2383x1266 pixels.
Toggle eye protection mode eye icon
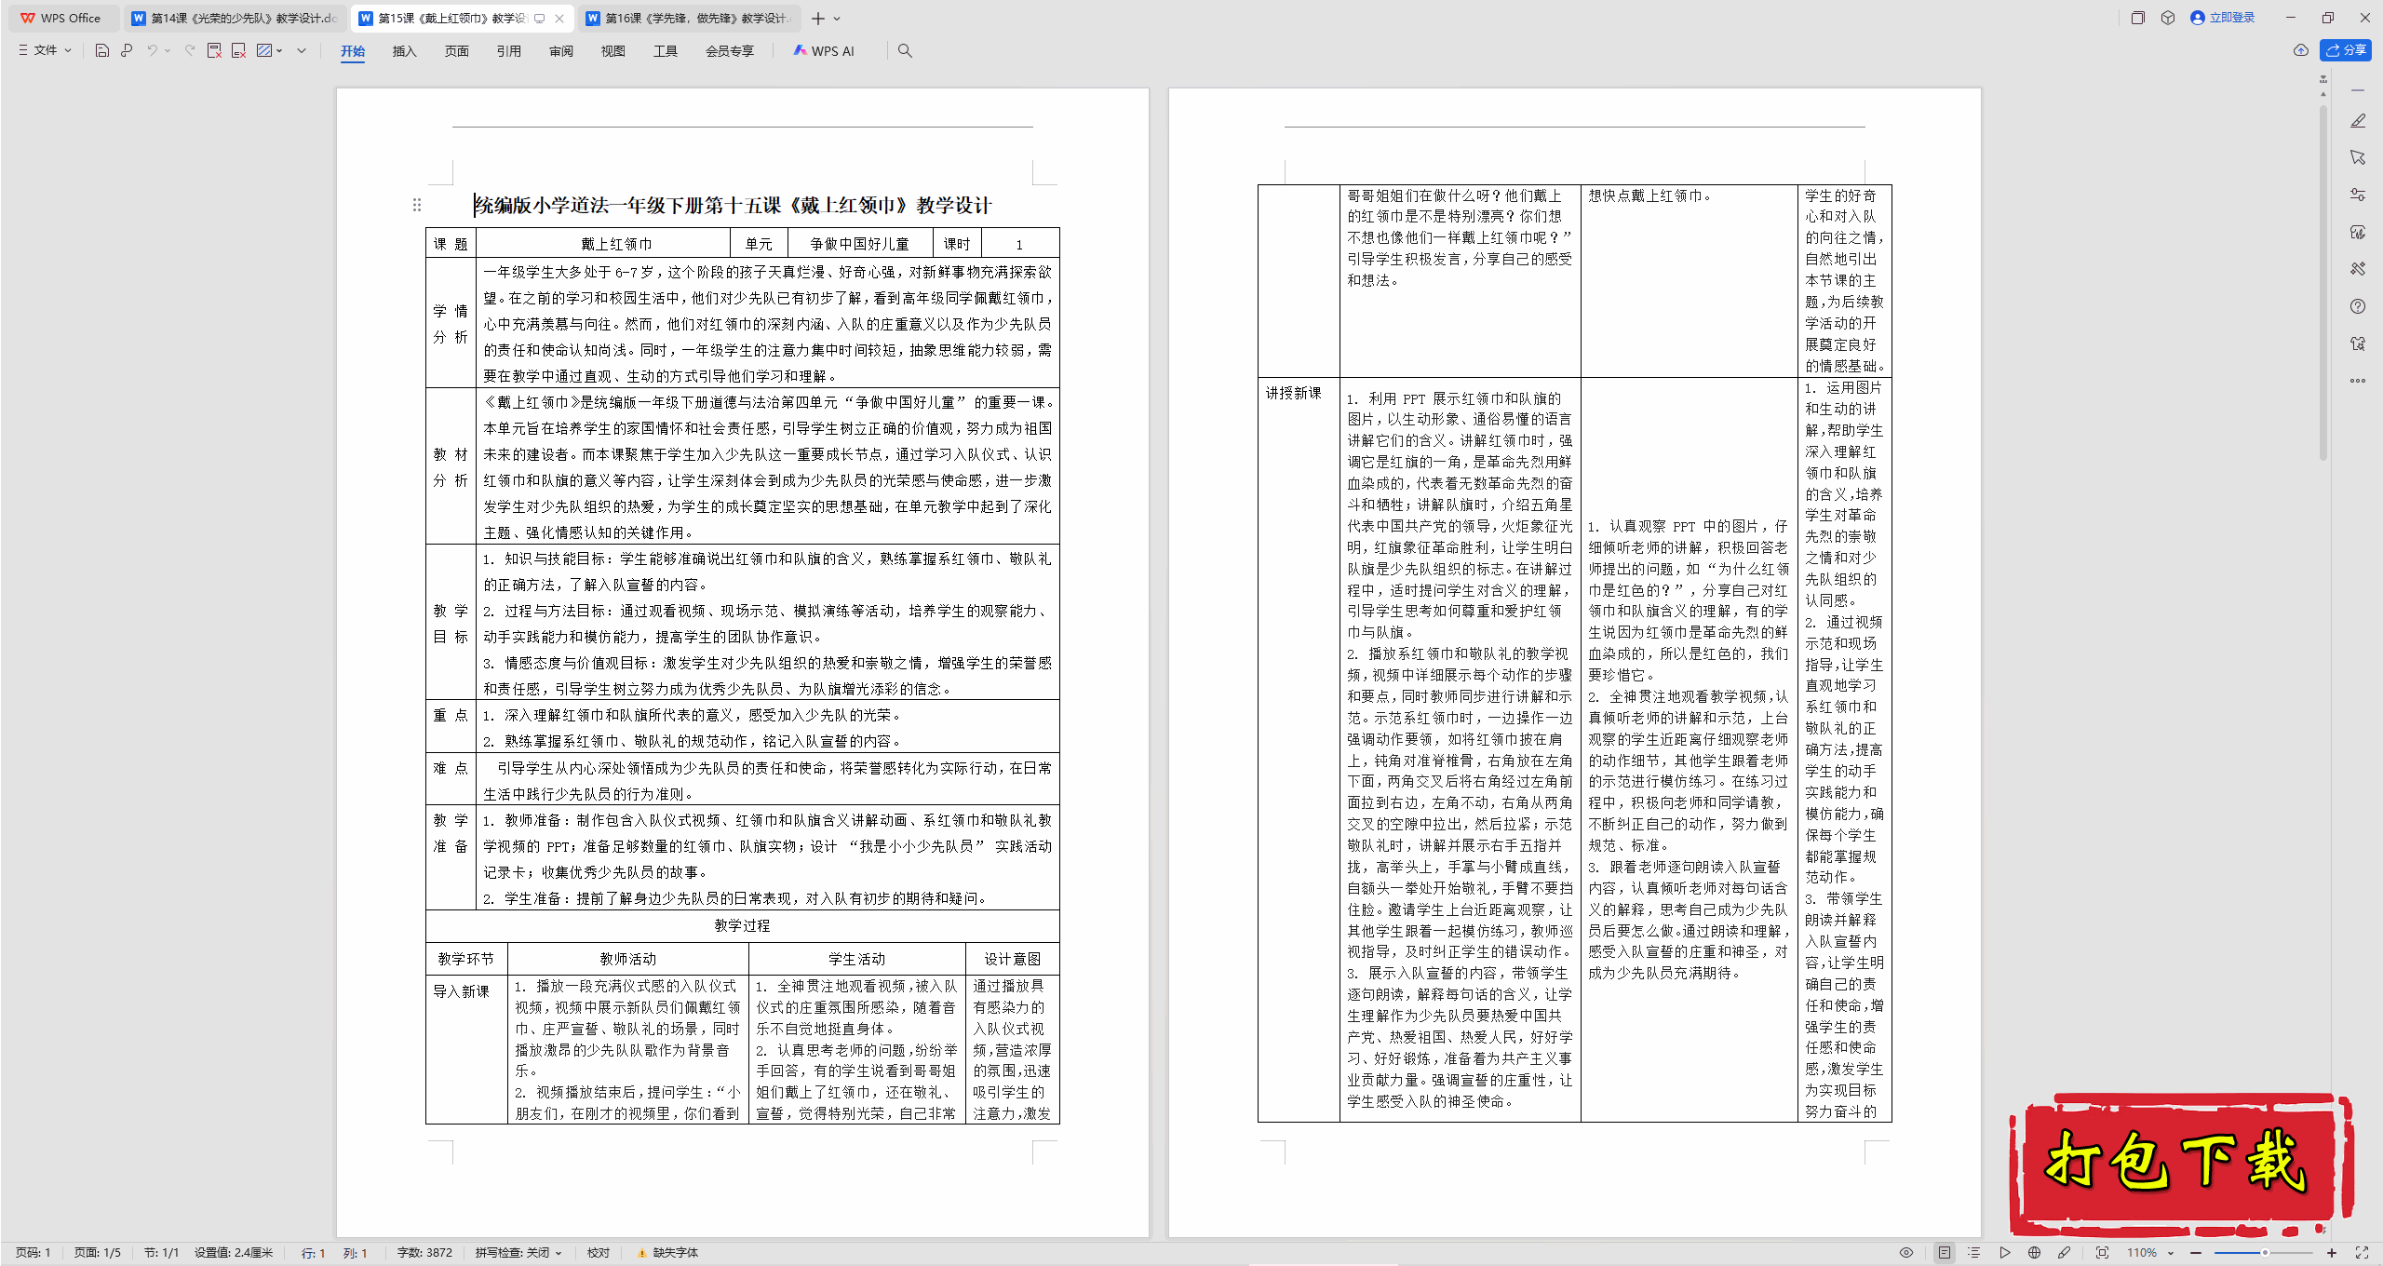click(1905, 1253)
